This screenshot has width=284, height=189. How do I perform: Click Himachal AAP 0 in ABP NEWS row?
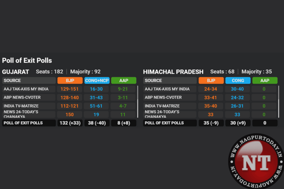click(x=264, y=97)
